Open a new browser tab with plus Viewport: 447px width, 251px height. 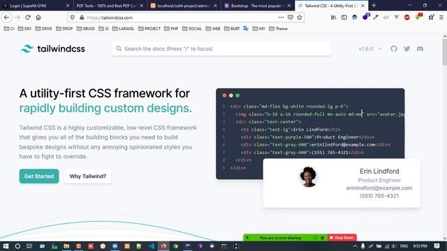[x=374, y=6]
